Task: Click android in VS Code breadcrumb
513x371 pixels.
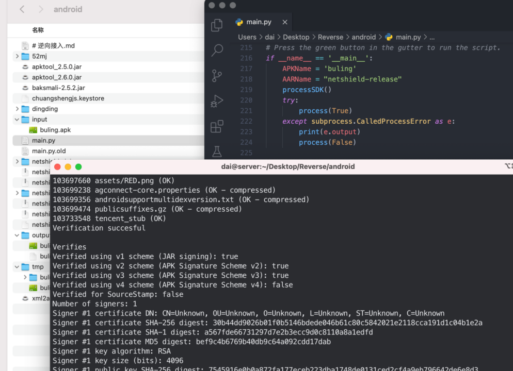Action: coord(363,37)
